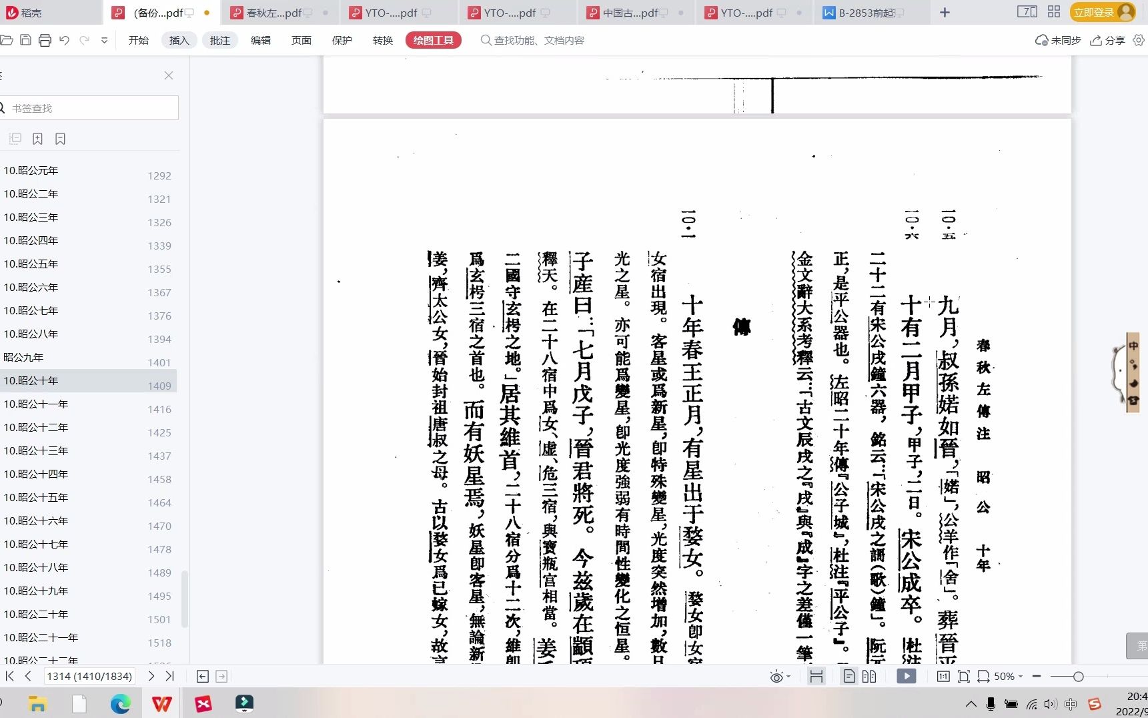This screenshot has width=1148, height=718.
Task: Select the 绘图工具 tab
Action: point(434,40)
